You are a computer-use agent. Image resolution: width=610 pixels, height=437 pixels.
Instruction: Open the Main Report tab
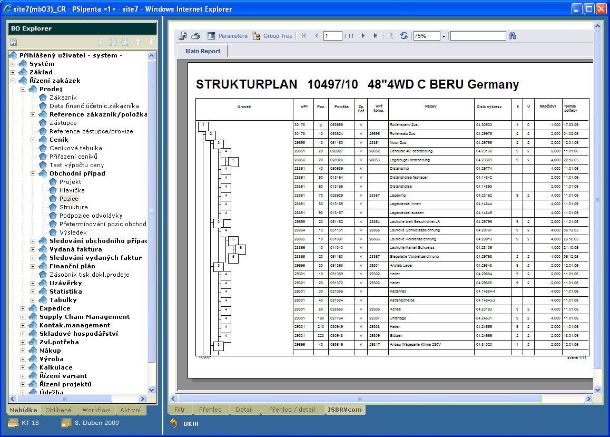coord(203,51)
